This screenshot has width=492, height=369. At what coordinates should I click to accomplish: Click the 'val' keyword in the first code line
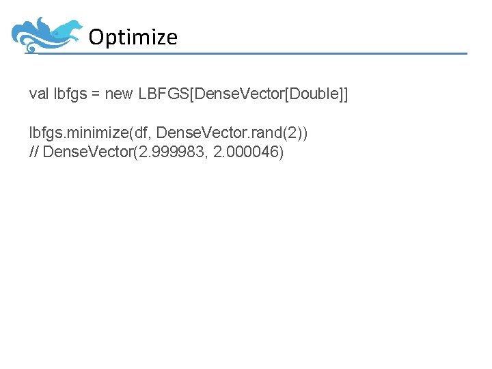[39, 94]
